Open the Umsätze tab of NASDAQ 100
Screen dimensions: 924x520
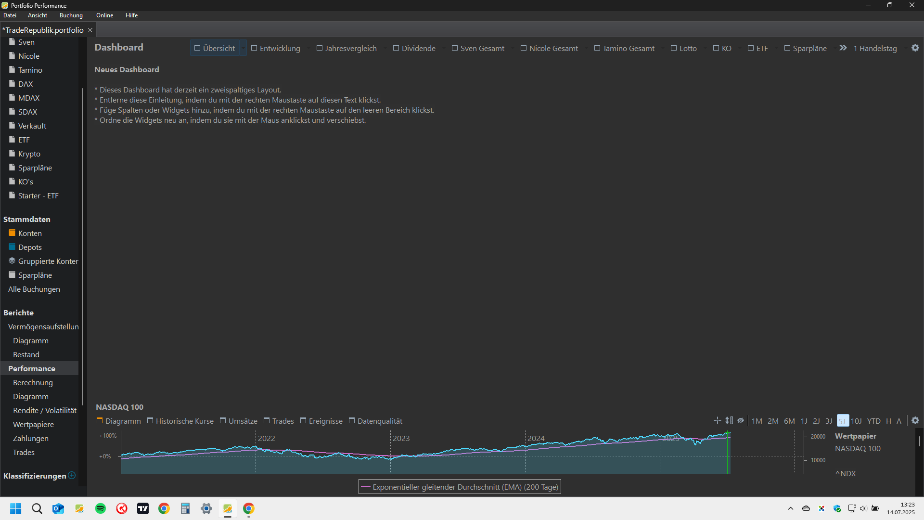coord(238,421)
